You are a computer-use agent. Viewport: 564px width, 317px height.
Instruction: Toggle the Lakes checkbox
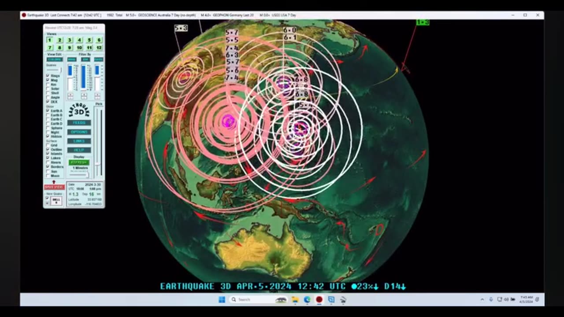click(x=48, y=158)
